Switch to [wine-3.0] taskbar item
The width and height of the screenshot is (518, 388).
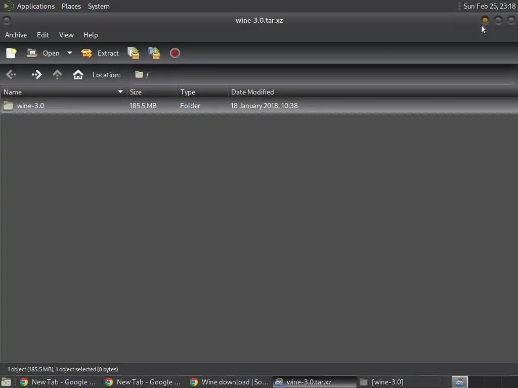click(x=400, y=382)
